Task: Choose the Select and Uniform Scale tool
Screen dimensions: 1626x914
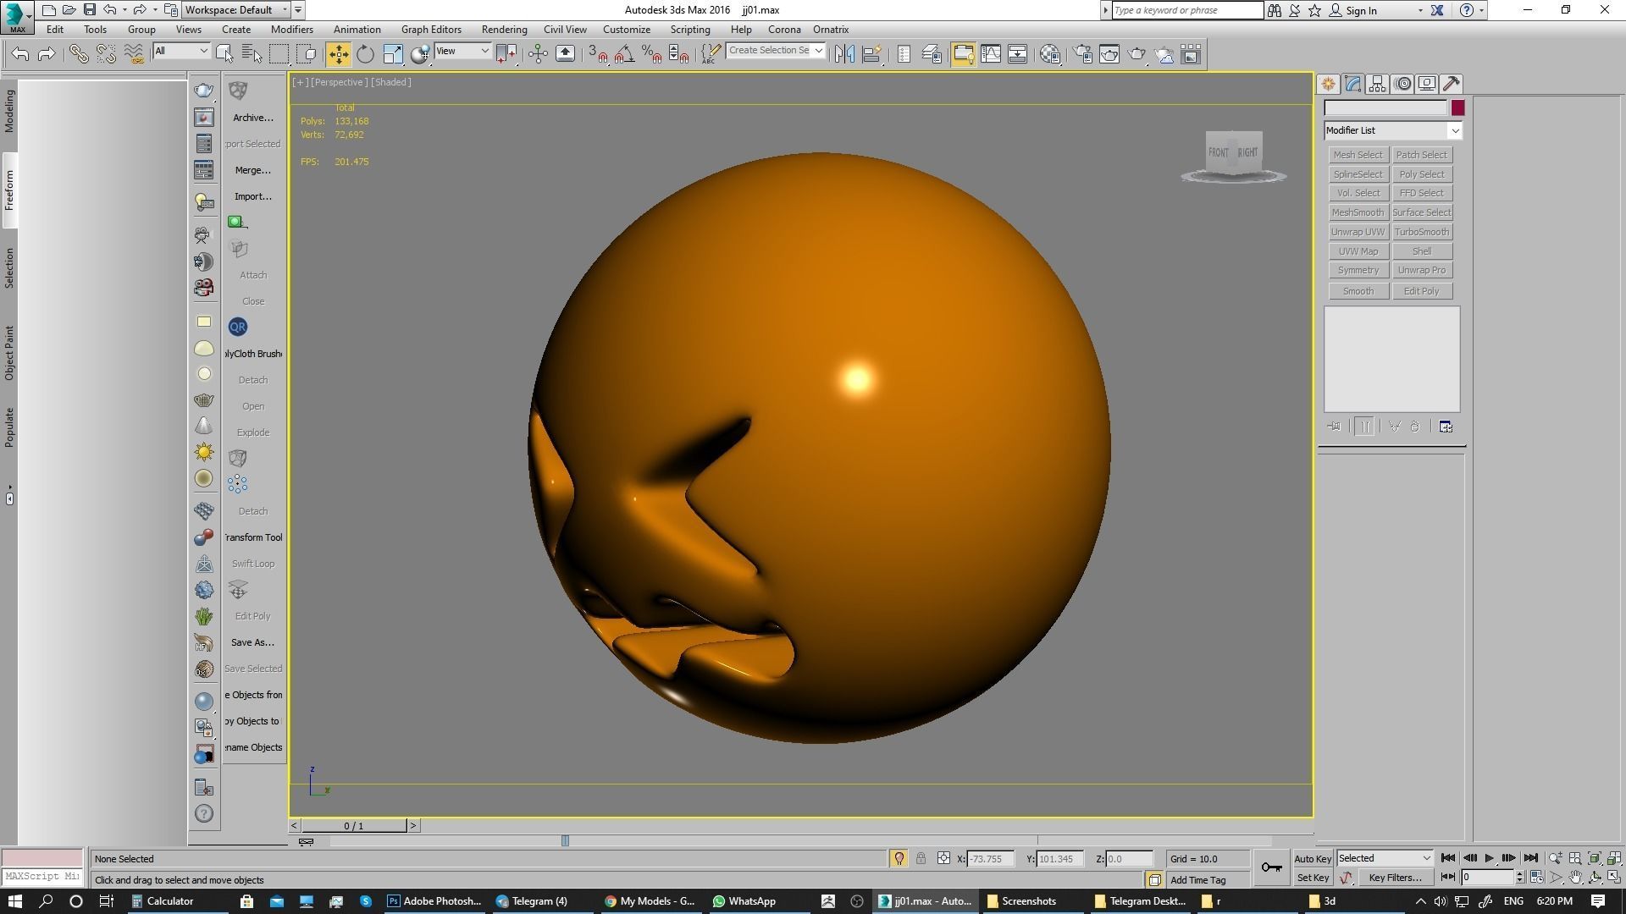Action: click(393, 54)
